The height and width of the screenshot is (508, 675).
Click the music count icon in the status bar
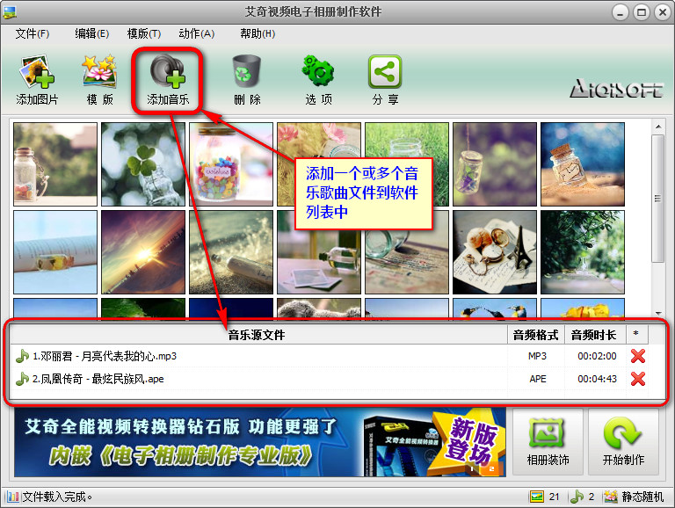(577, 497)
